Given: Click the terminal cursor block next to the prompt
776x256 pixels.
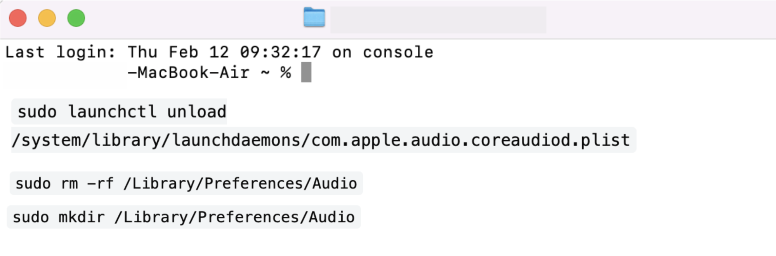Looking at the screenshot, I should (306, 72).
